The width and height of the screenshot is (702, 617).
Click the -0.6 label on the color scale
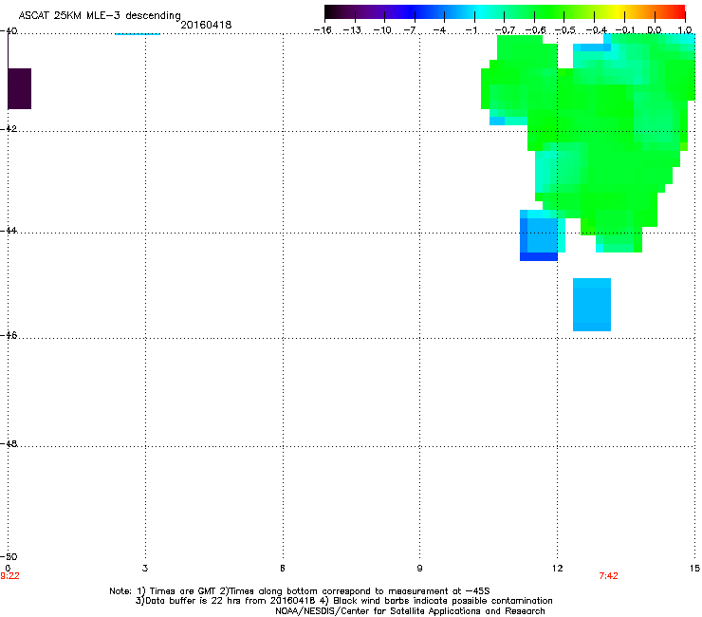coord(535,30)
